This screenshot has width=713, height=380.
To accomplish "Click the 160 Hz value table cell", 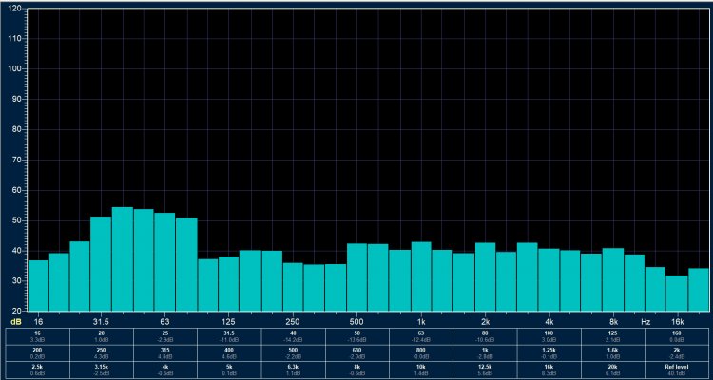I will pos(678,336).
